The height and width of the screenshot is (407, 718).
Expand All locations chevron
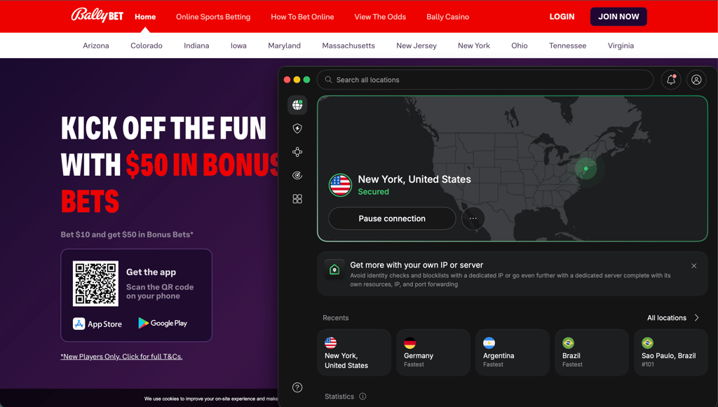(696, 318)
